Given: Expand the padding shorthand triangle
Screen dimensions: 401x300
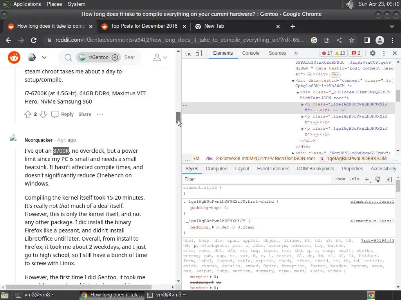Looking at the screenshot, I should (213, 227).
